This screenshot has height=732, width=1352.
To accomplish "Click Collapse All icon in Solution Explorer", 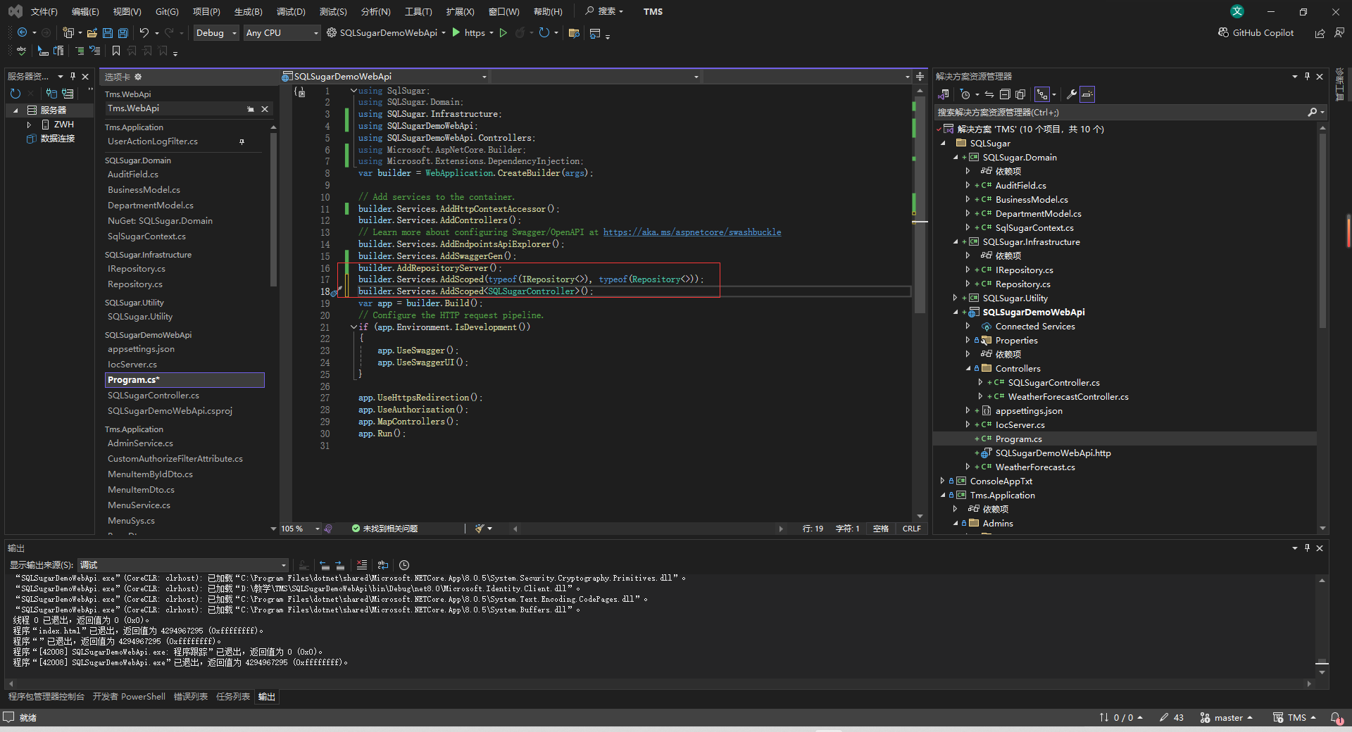I will click(x=1005, y=94).
